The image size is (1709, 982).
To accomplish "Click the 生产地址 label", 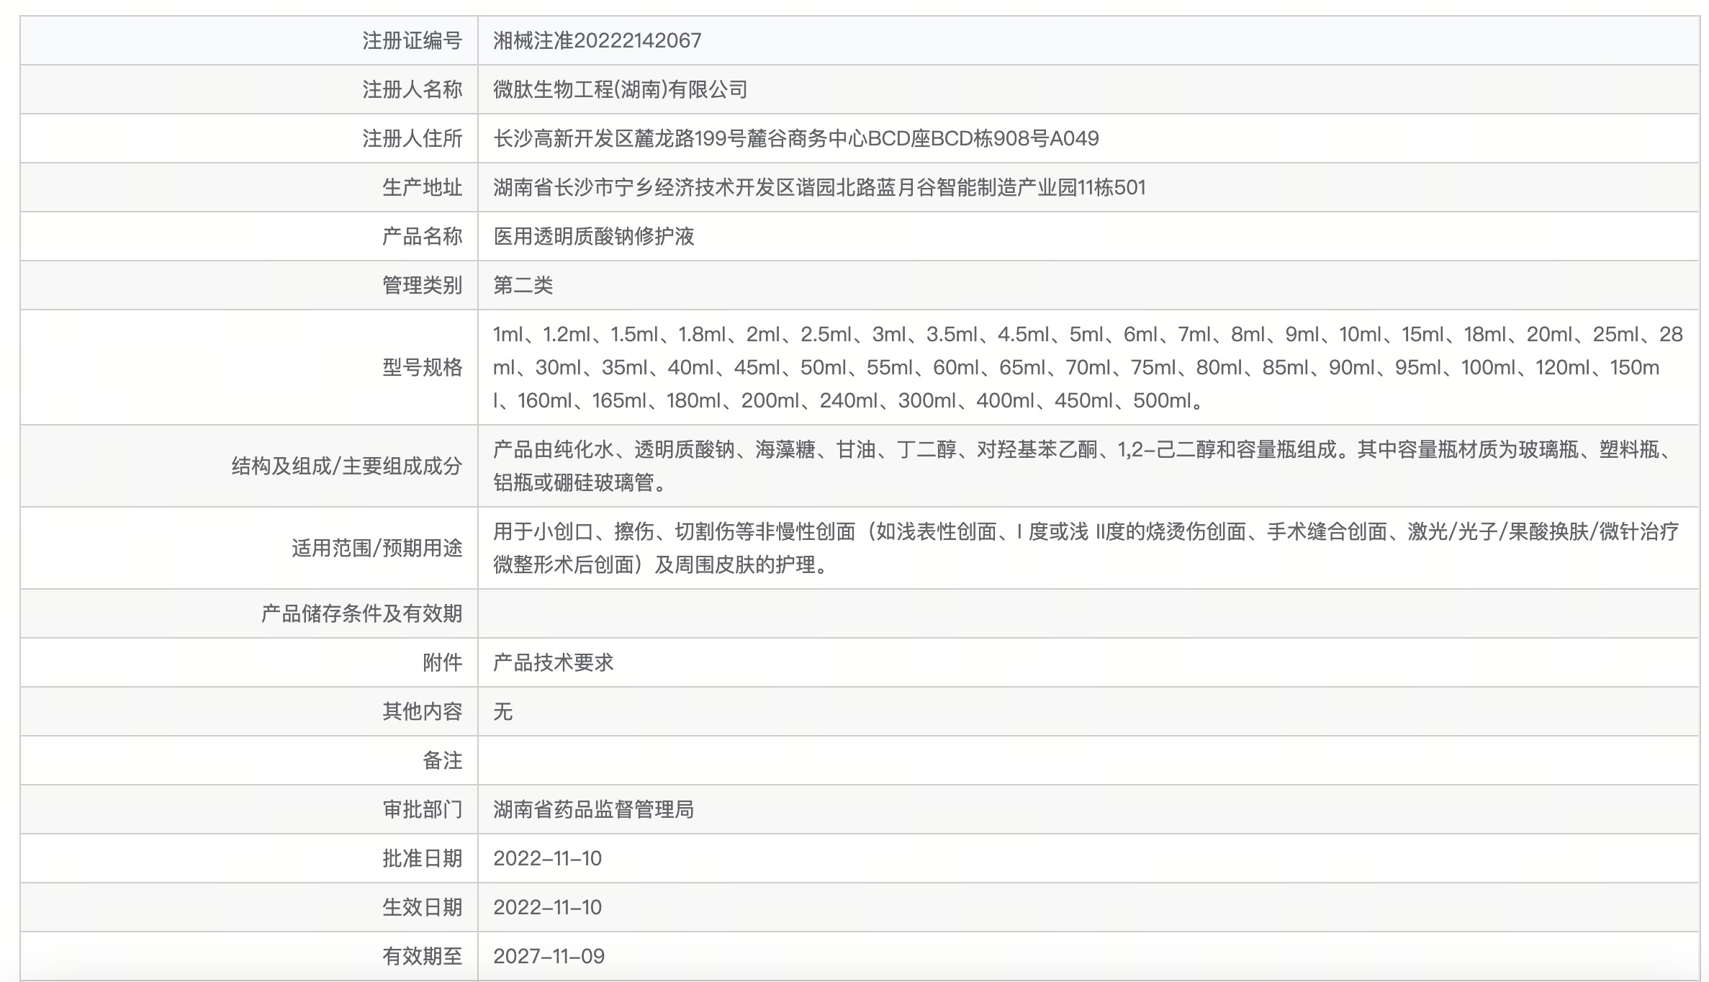I will coord(422,187).
